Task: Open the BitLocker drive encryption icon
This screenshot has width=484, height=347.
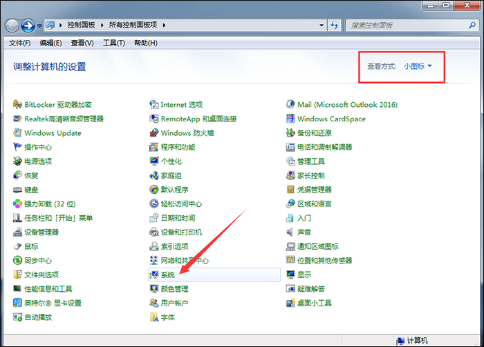Action: point(17,105)
